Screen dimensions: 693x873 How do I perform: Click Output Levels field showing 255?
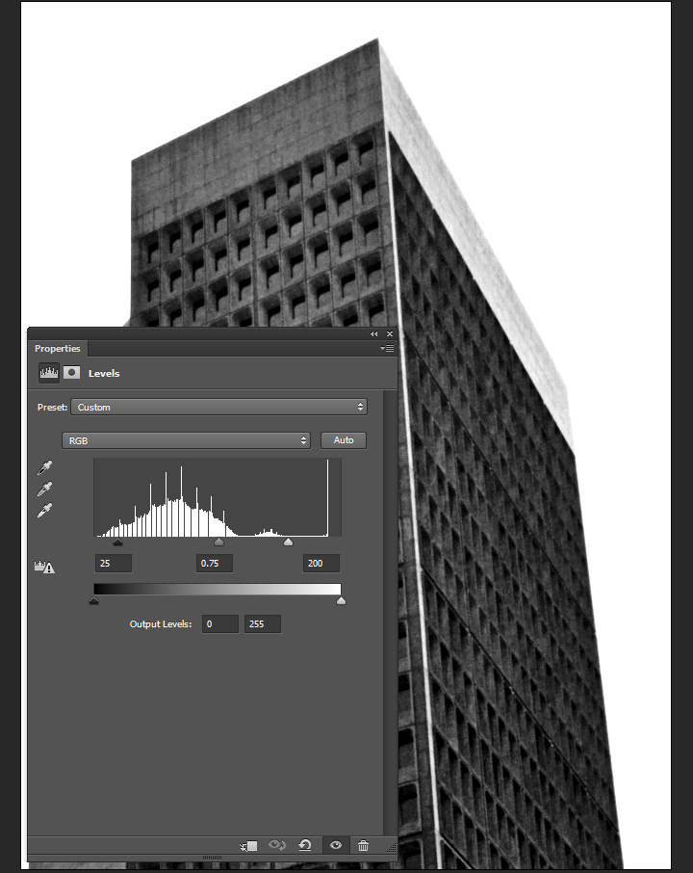[x=263, y=624]
